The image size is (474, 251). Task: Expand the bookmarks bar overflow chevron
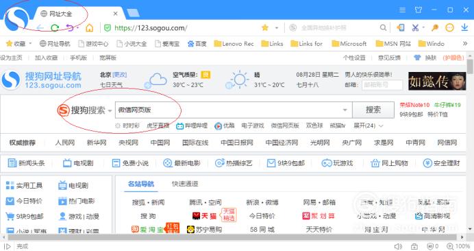click(465, 44)
